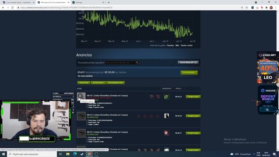The width and height of the screenshot is (279, 157).
Task: Click the gray reload listings button
Action: pos(188,62)
